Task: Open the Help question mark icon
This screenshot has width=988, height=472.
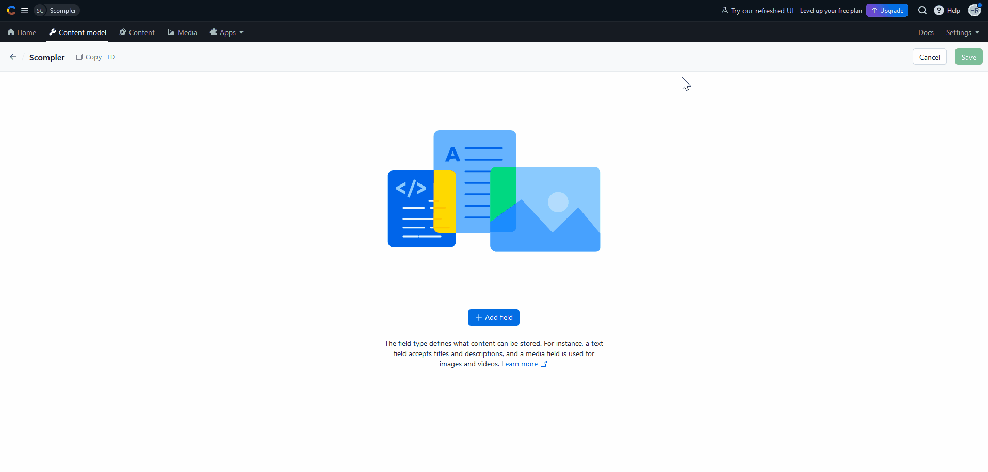Action: [939, 10]
